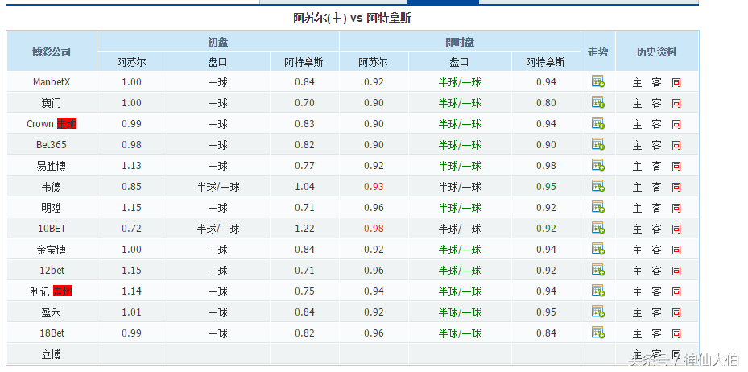
Task: Open trend chart icon for 金宝博 row
Action: 597,249
